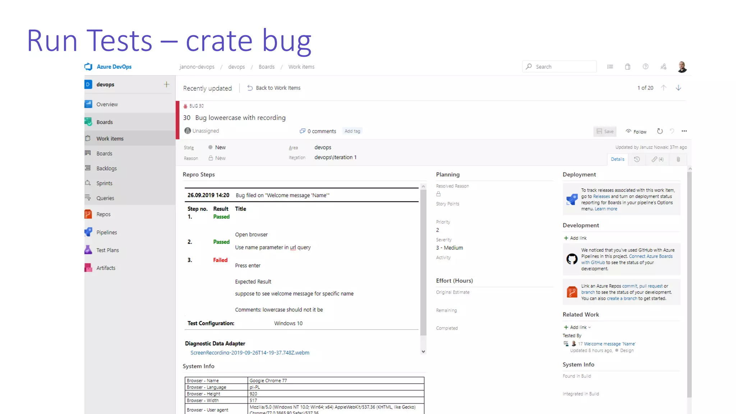This screenshot has height=414, width=736.
Task: Click the help question mark icon
Action: [x=645, y=67]
